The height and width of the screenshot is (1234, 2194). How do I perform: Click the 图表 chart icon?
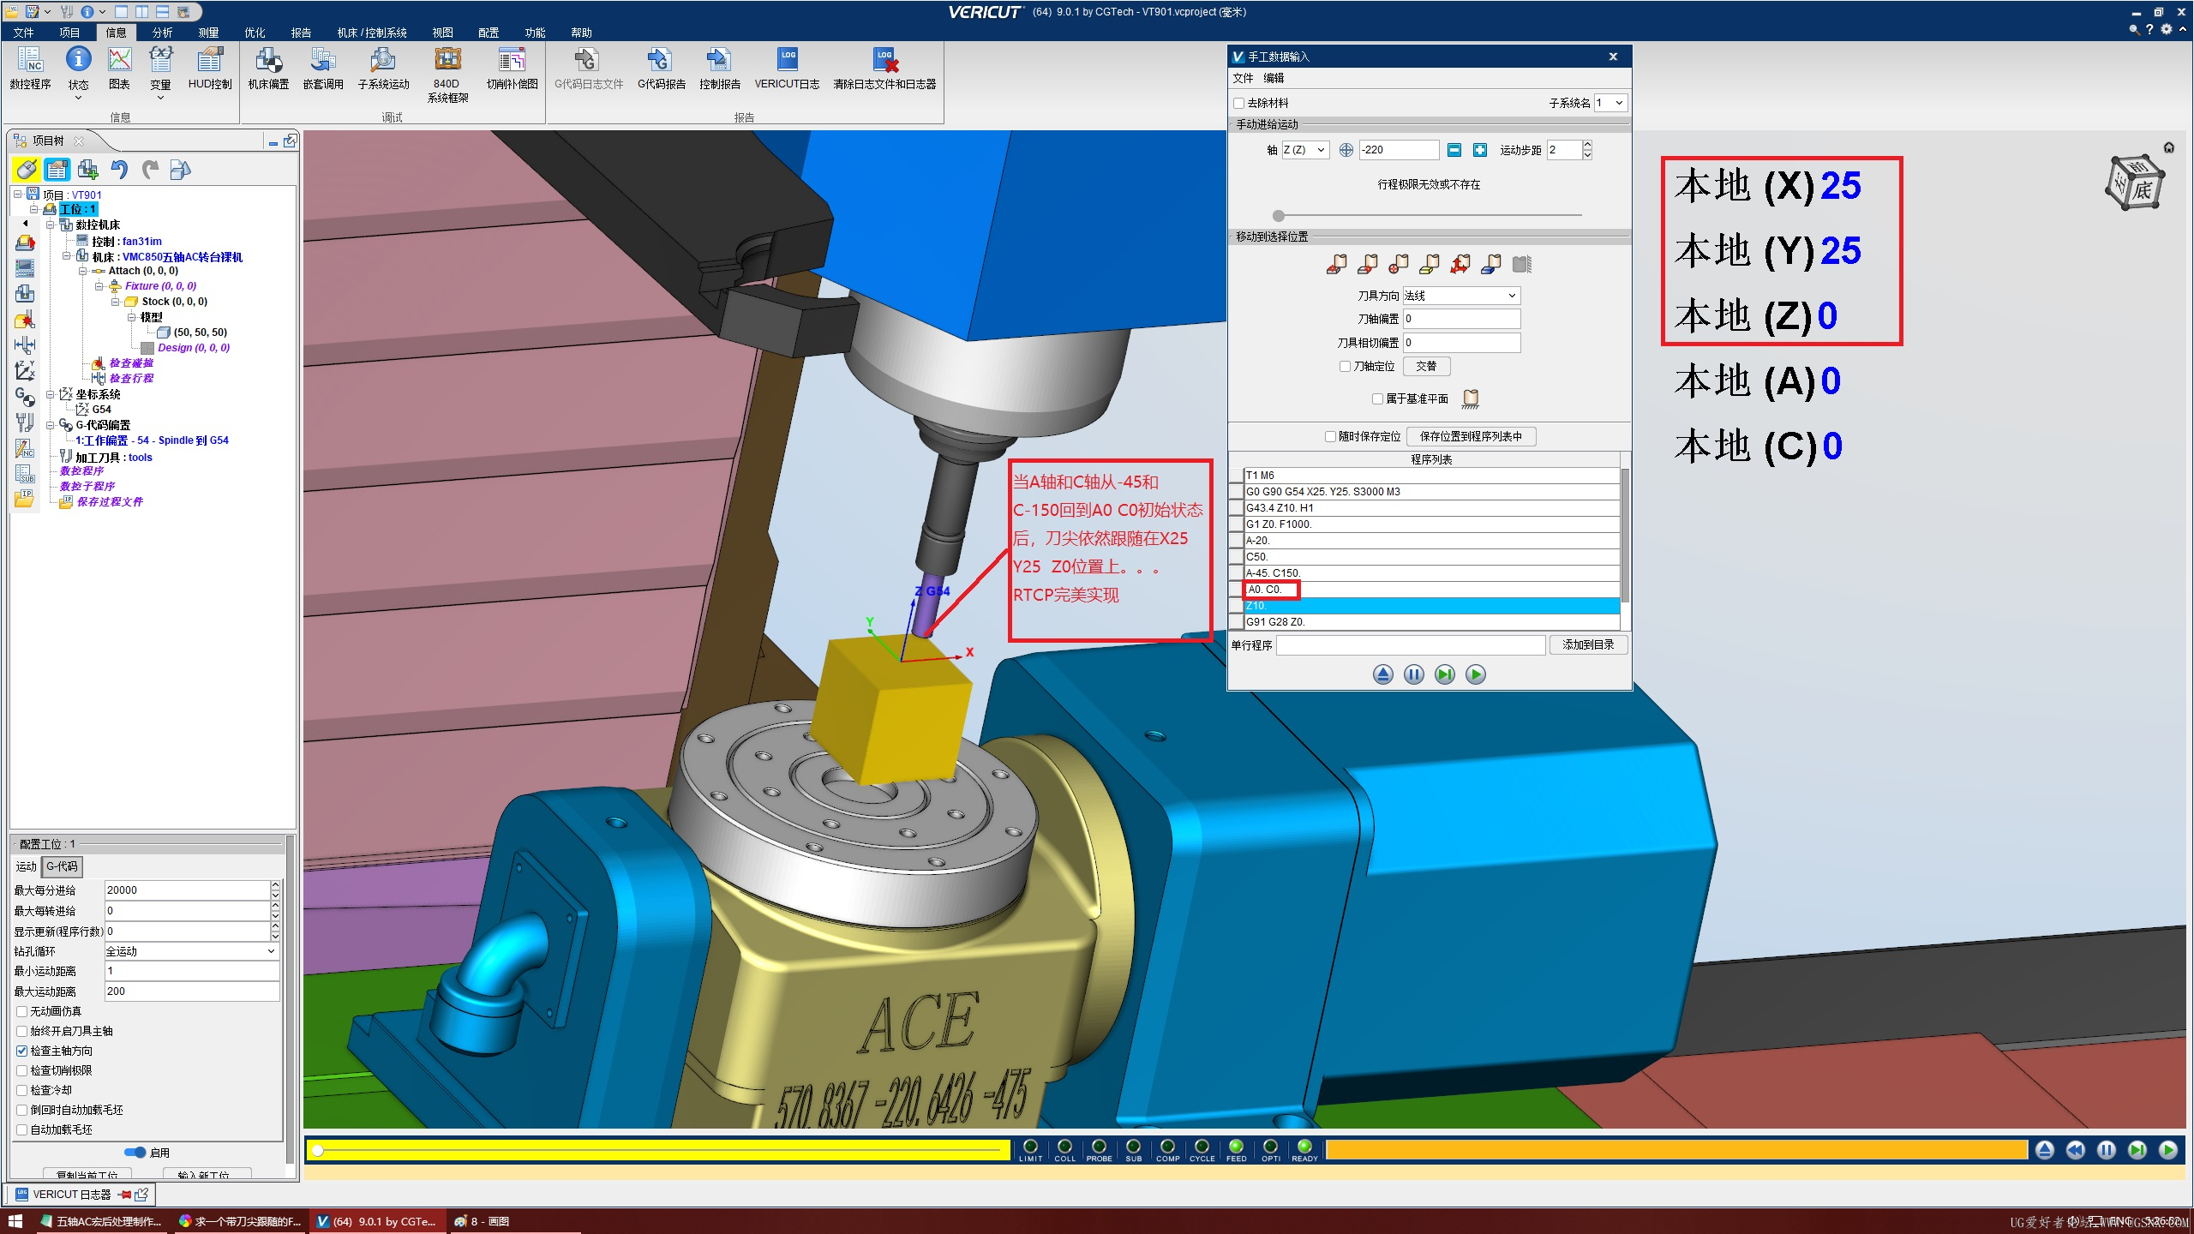pyautogui.click(x=119, y=62)
